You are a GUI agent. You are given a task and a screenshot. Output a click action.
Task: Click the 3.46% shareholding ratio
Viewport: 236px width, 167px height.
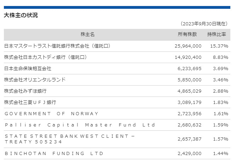(220, 80)
